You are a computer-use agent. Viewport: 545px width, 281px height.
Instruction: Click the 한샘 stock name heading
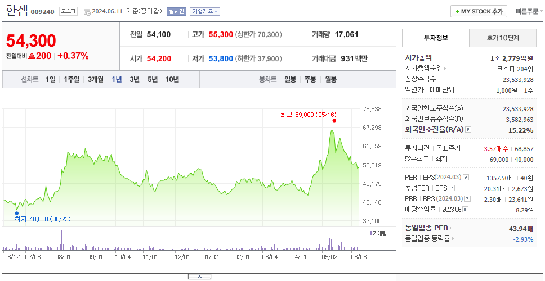(x=16, y=11)
